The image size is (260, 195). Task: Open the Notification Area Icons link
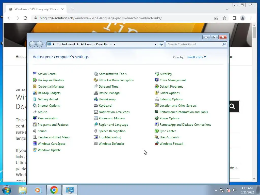(x=114, y=112)
